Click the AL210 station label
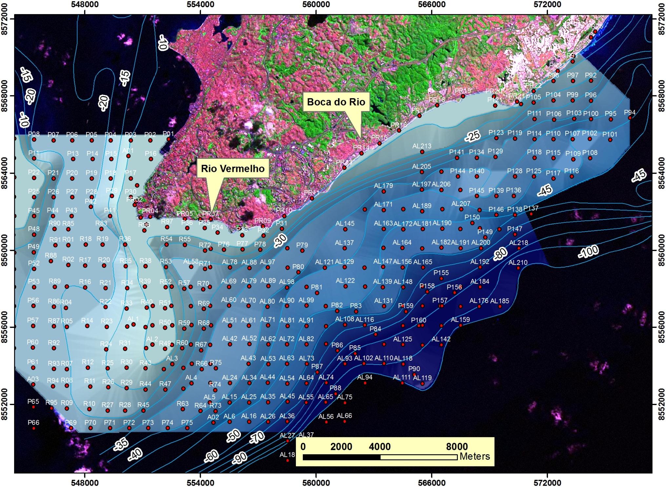 pos(518,262)
